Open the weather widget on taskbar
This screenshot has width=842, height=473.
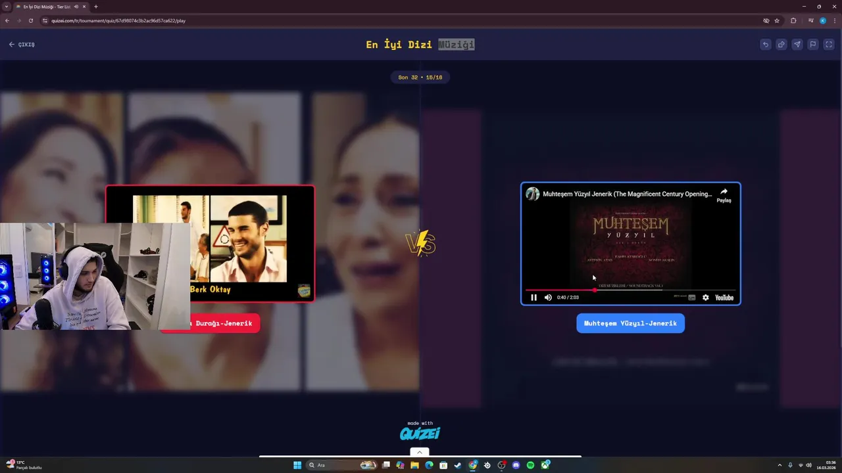(24, 465)
